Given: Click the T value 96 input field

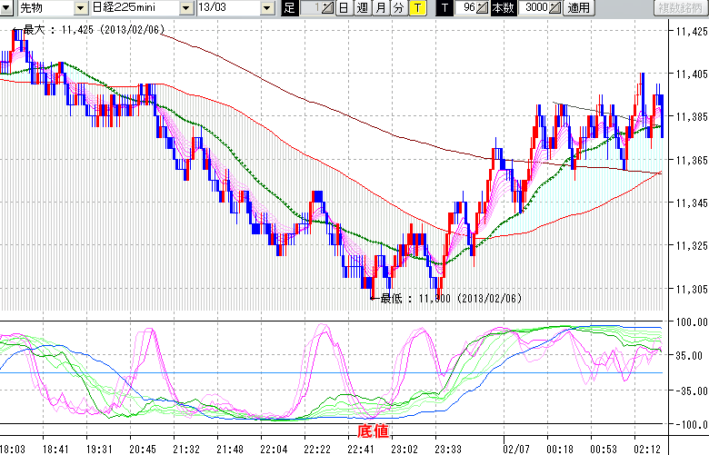Looking at the screenshot, I should pyautogui.click(x=467, y=8).
